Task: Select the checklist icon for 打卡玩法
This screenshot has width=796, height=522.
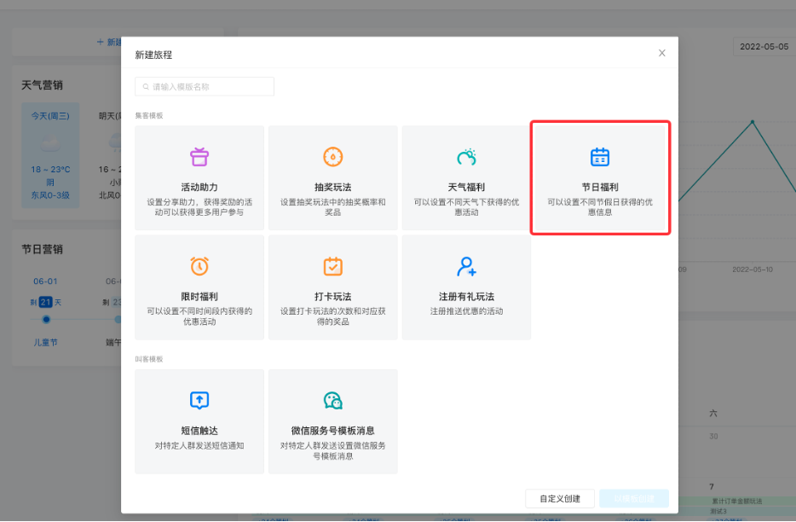Action: click(x=332, y=266)
